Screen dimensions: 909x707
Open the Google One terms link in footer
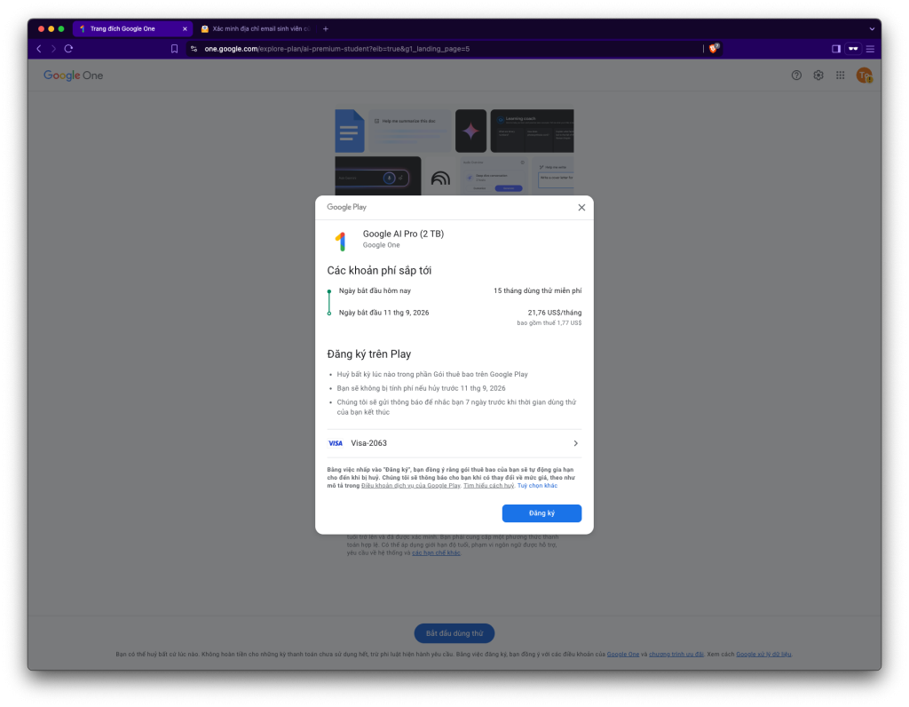tap(622, 655)
